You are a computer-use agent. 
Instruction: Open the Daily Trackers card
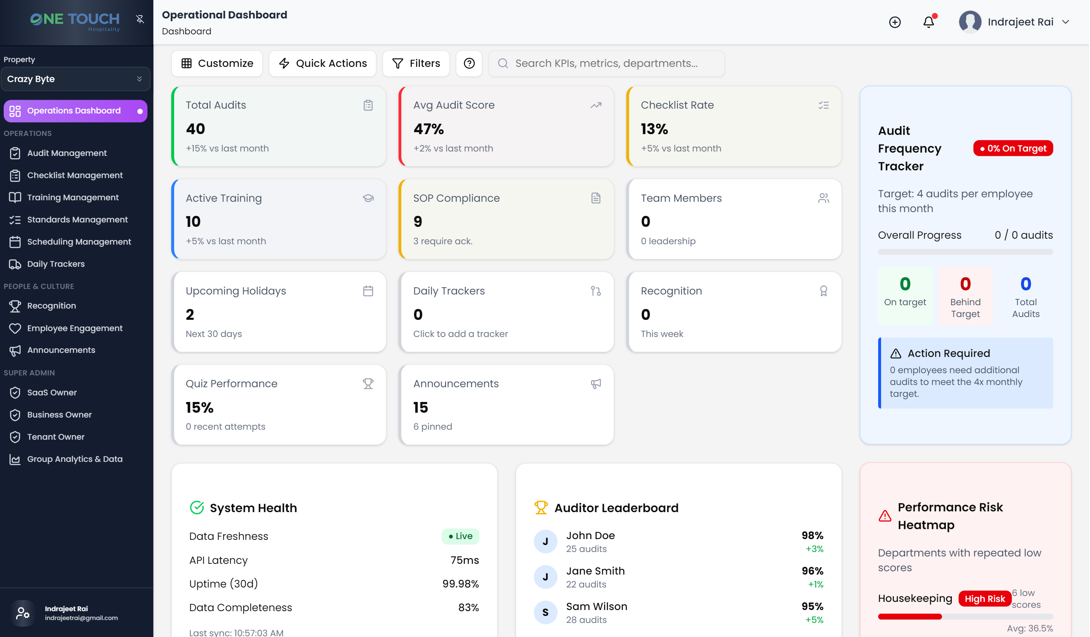506,312
